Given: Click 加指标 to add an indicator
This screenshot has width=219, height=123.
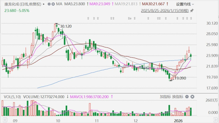Looking at the screenshot, I should [165, 97].
